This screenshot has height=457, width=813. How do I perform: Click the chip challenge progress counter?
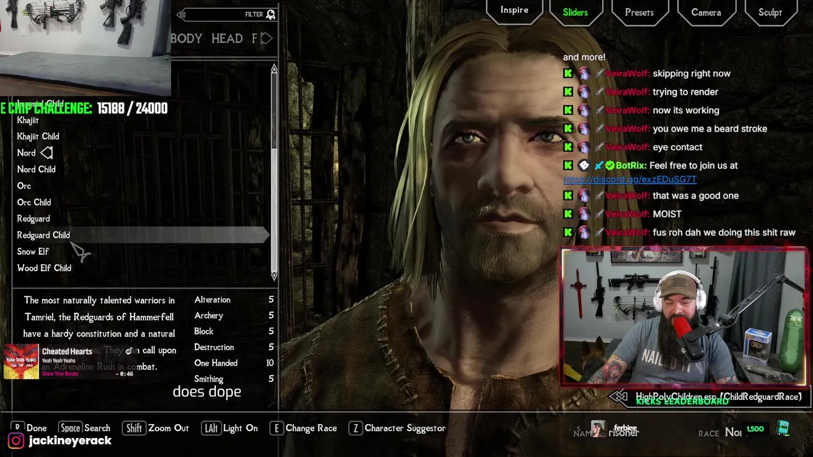(x=132, y=109)
